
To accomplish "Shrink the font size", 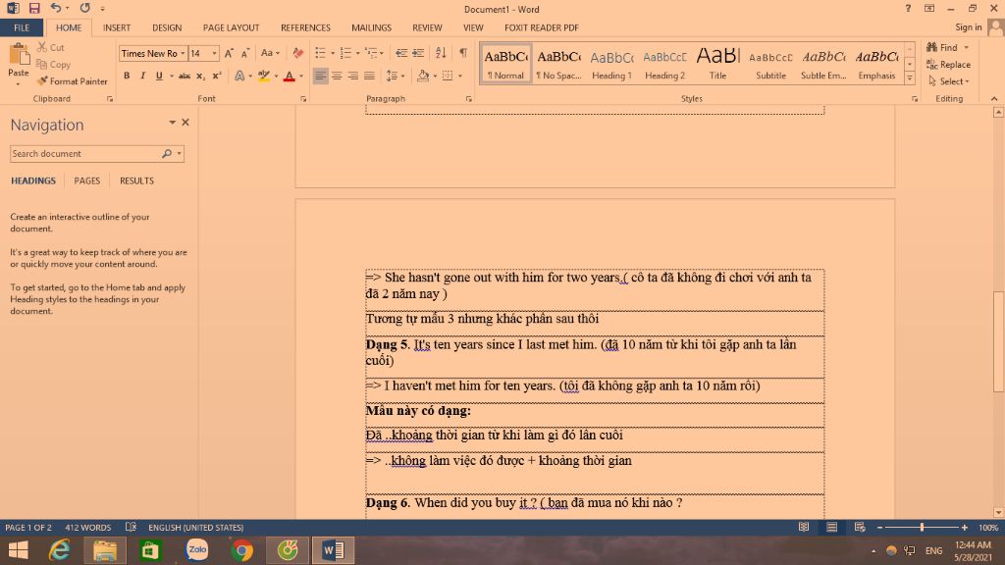I will point(244,53).
